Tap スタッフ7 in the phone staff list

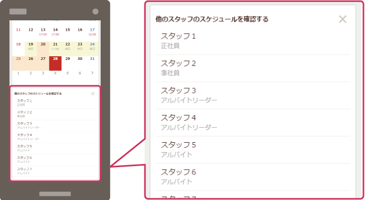55,171
